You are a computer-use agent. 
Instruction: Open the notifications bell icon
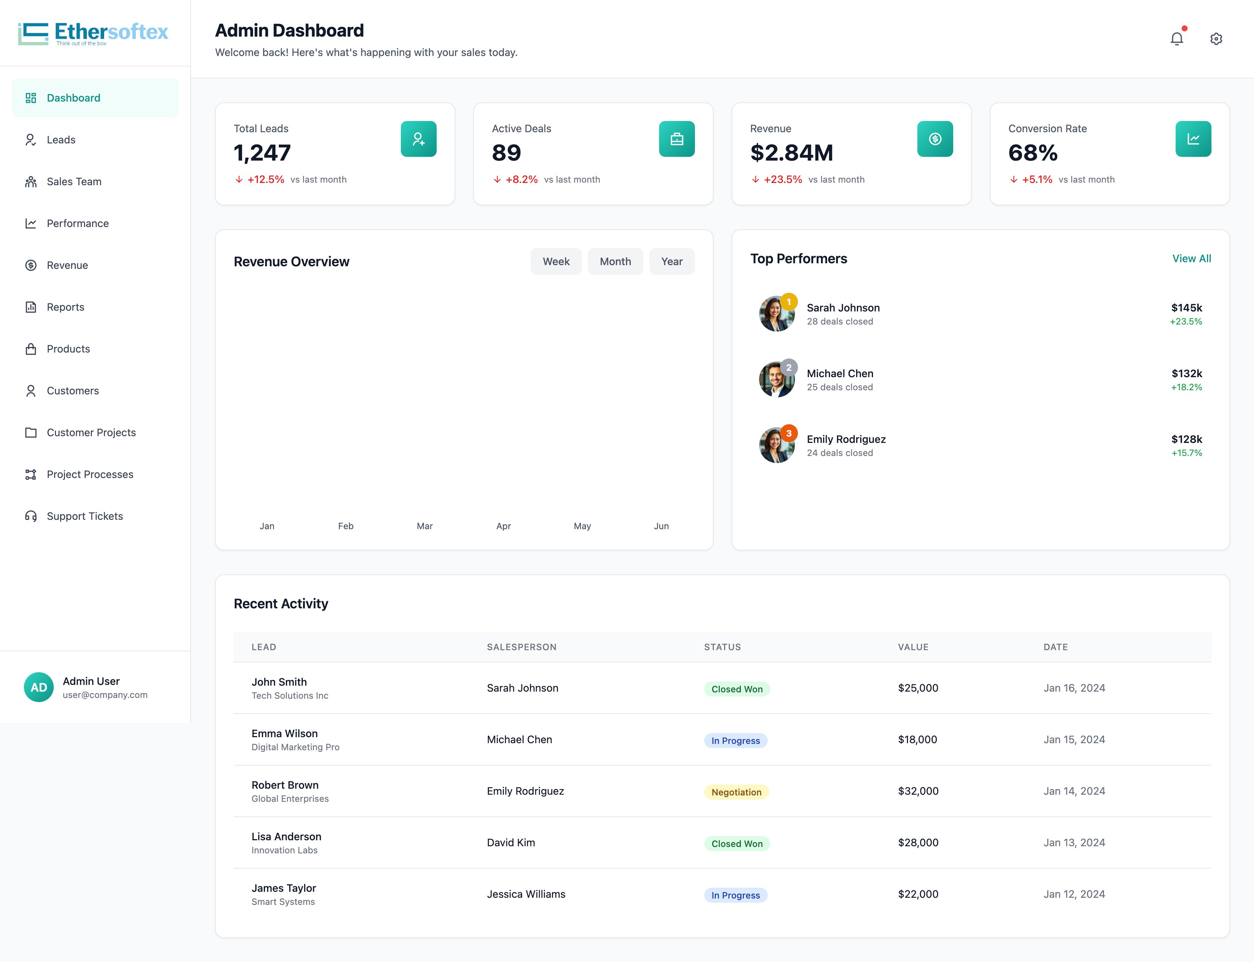[x=1177, y=38]
